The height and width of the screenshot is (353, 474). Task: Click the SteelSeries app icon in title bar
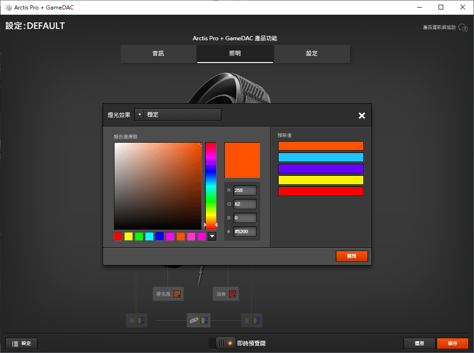(x=8, y=7)
